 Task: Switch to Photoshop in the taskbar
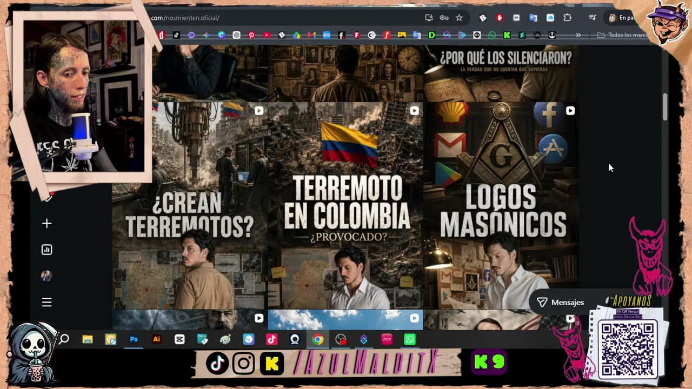point(134,339)
